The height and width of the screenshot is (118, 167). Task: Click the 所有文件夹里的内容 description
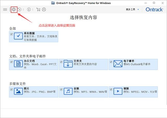click(x=85, y=64)
